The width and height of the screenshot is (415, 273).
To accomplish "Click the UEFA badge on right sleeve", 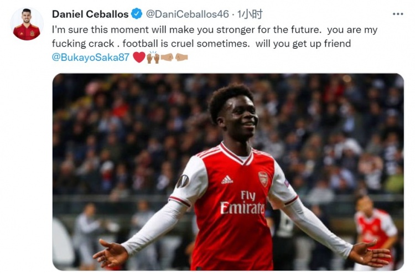I will click(286, 183).
